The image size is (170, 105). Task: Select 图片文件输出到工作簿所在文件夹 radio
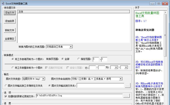point(6,86)
